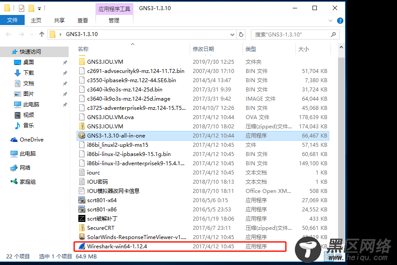Screen dimensions: 397x265
Task: Click the iourc text document icon
Action: [82, 172]
